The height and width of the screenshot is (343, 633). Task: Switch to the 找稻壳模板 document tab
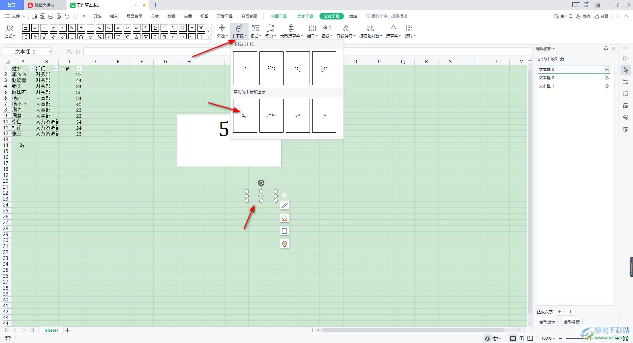point(45,5)
